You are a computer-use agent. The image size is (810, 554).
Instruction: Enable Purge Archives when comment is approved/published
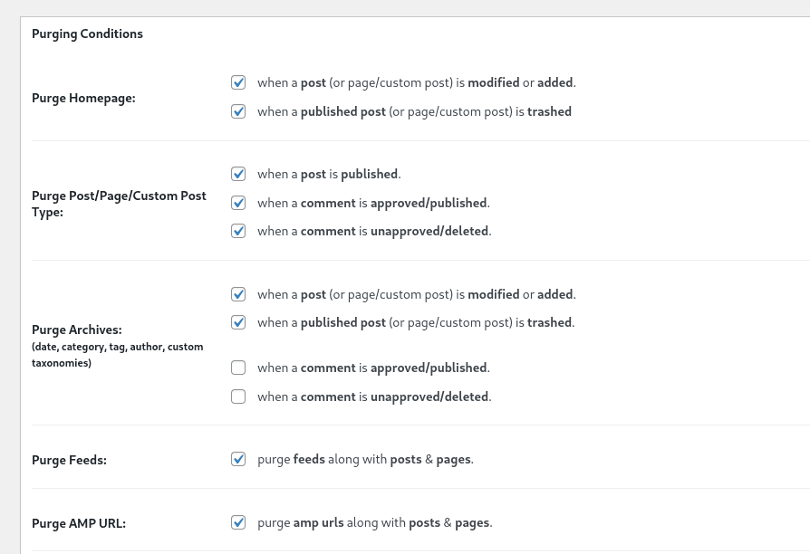point(238,368)
